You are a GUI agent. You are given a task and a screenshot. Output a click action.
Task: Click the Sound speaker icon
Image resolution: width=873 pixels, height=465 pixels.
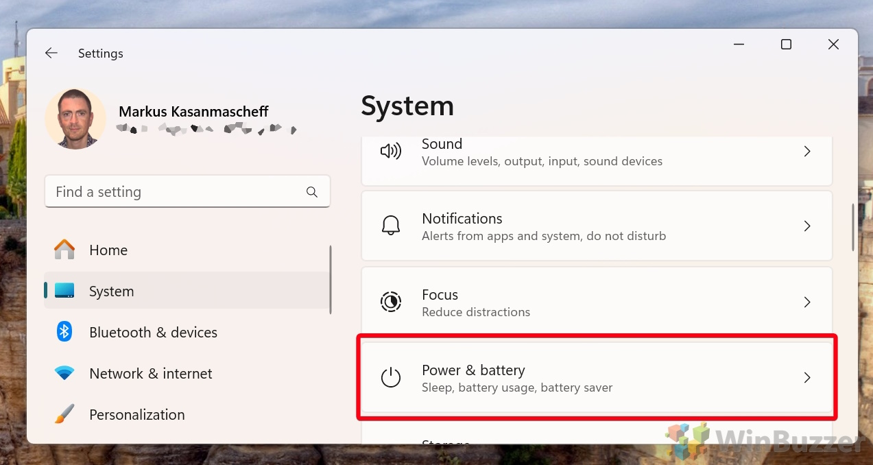click(x=391, y=152)
